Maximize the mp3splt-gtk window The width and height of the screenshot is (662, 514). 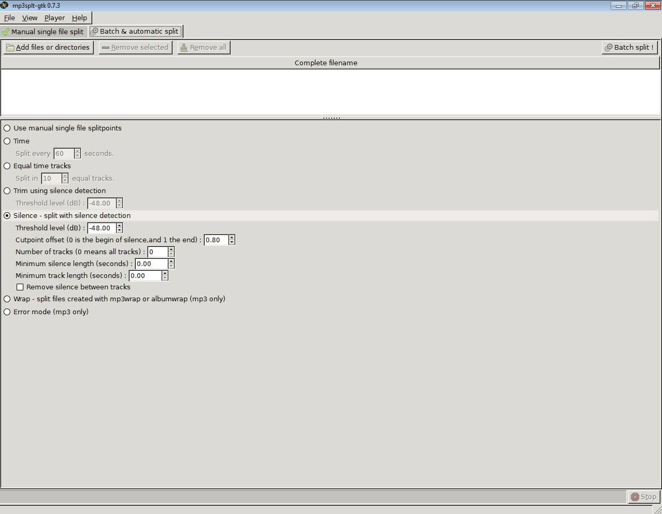[636, 6]
